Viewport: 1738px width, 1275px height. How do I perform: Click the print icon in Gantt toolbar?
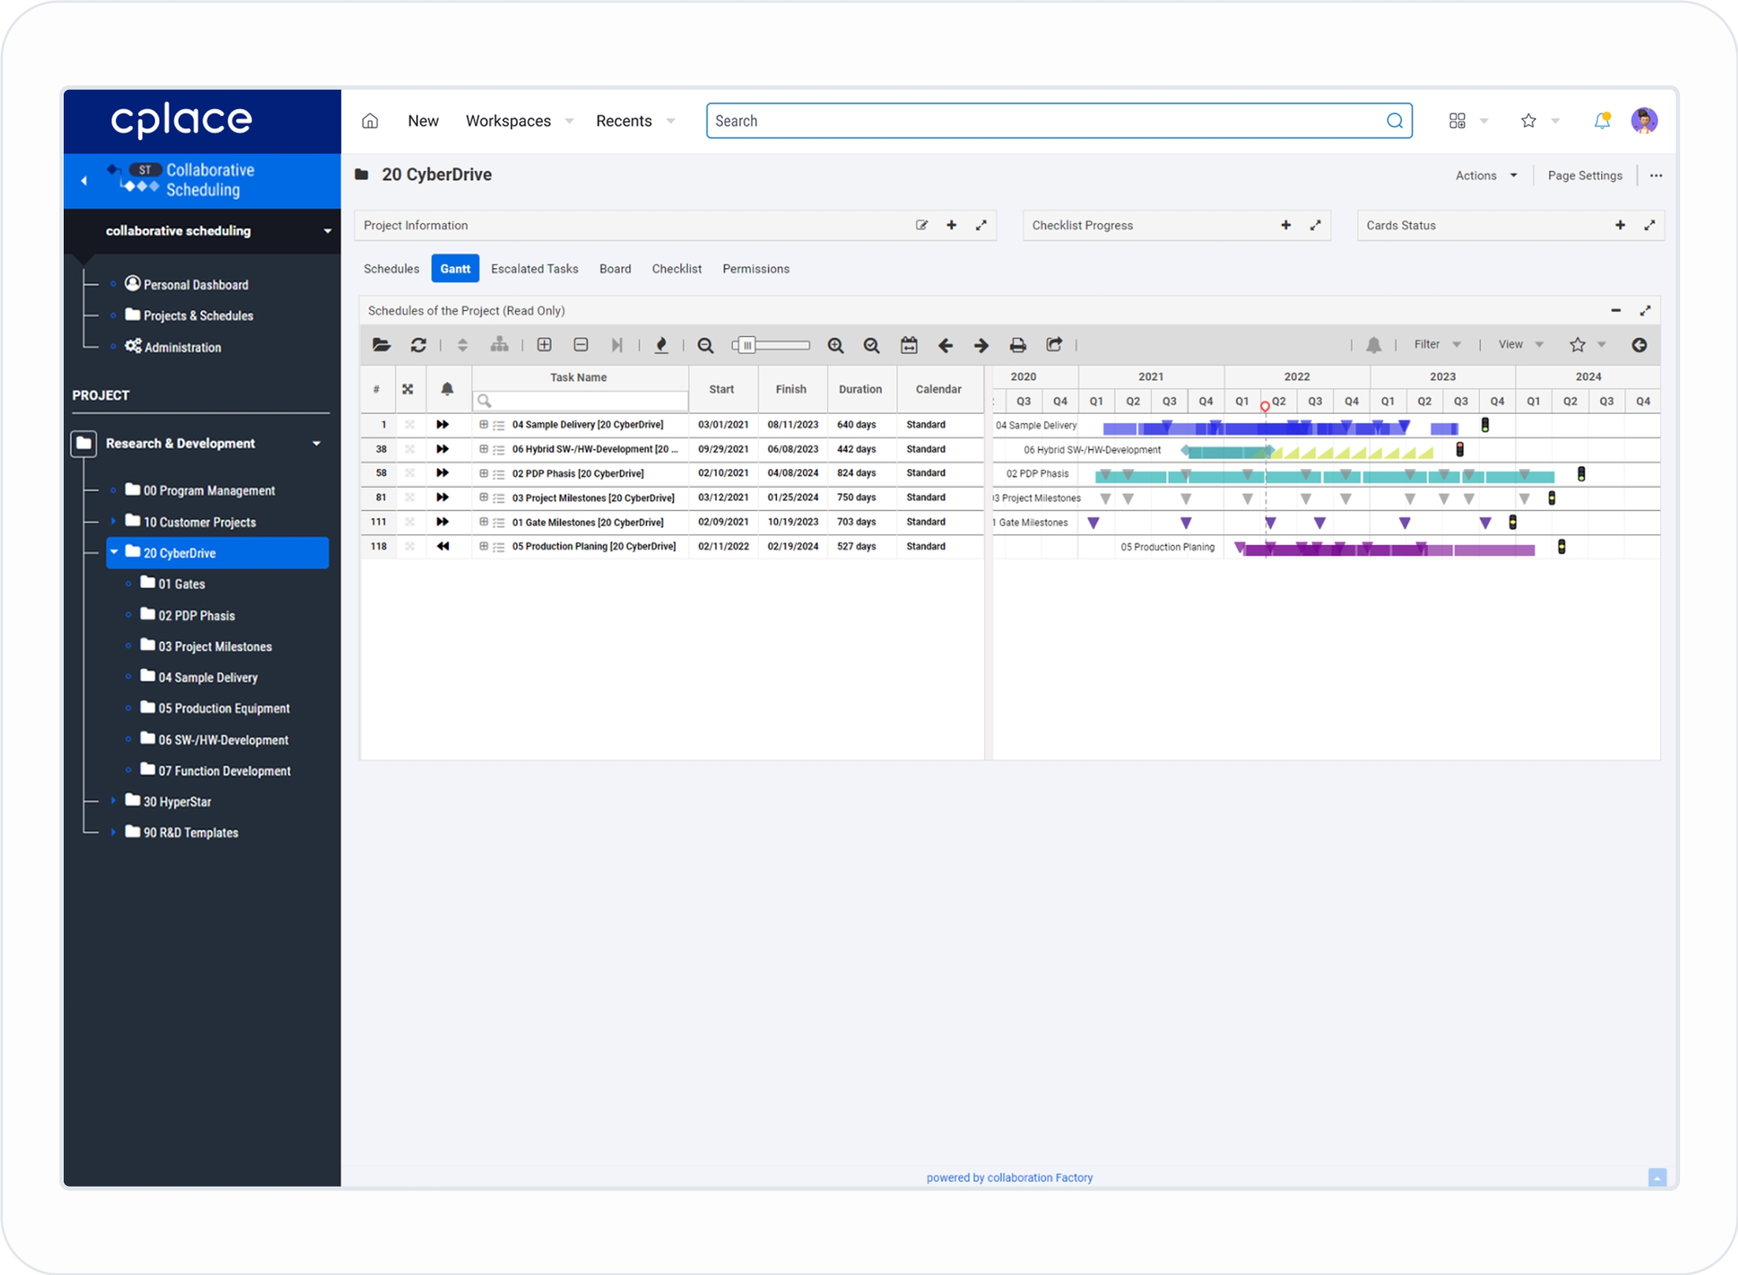point(1017,345)
